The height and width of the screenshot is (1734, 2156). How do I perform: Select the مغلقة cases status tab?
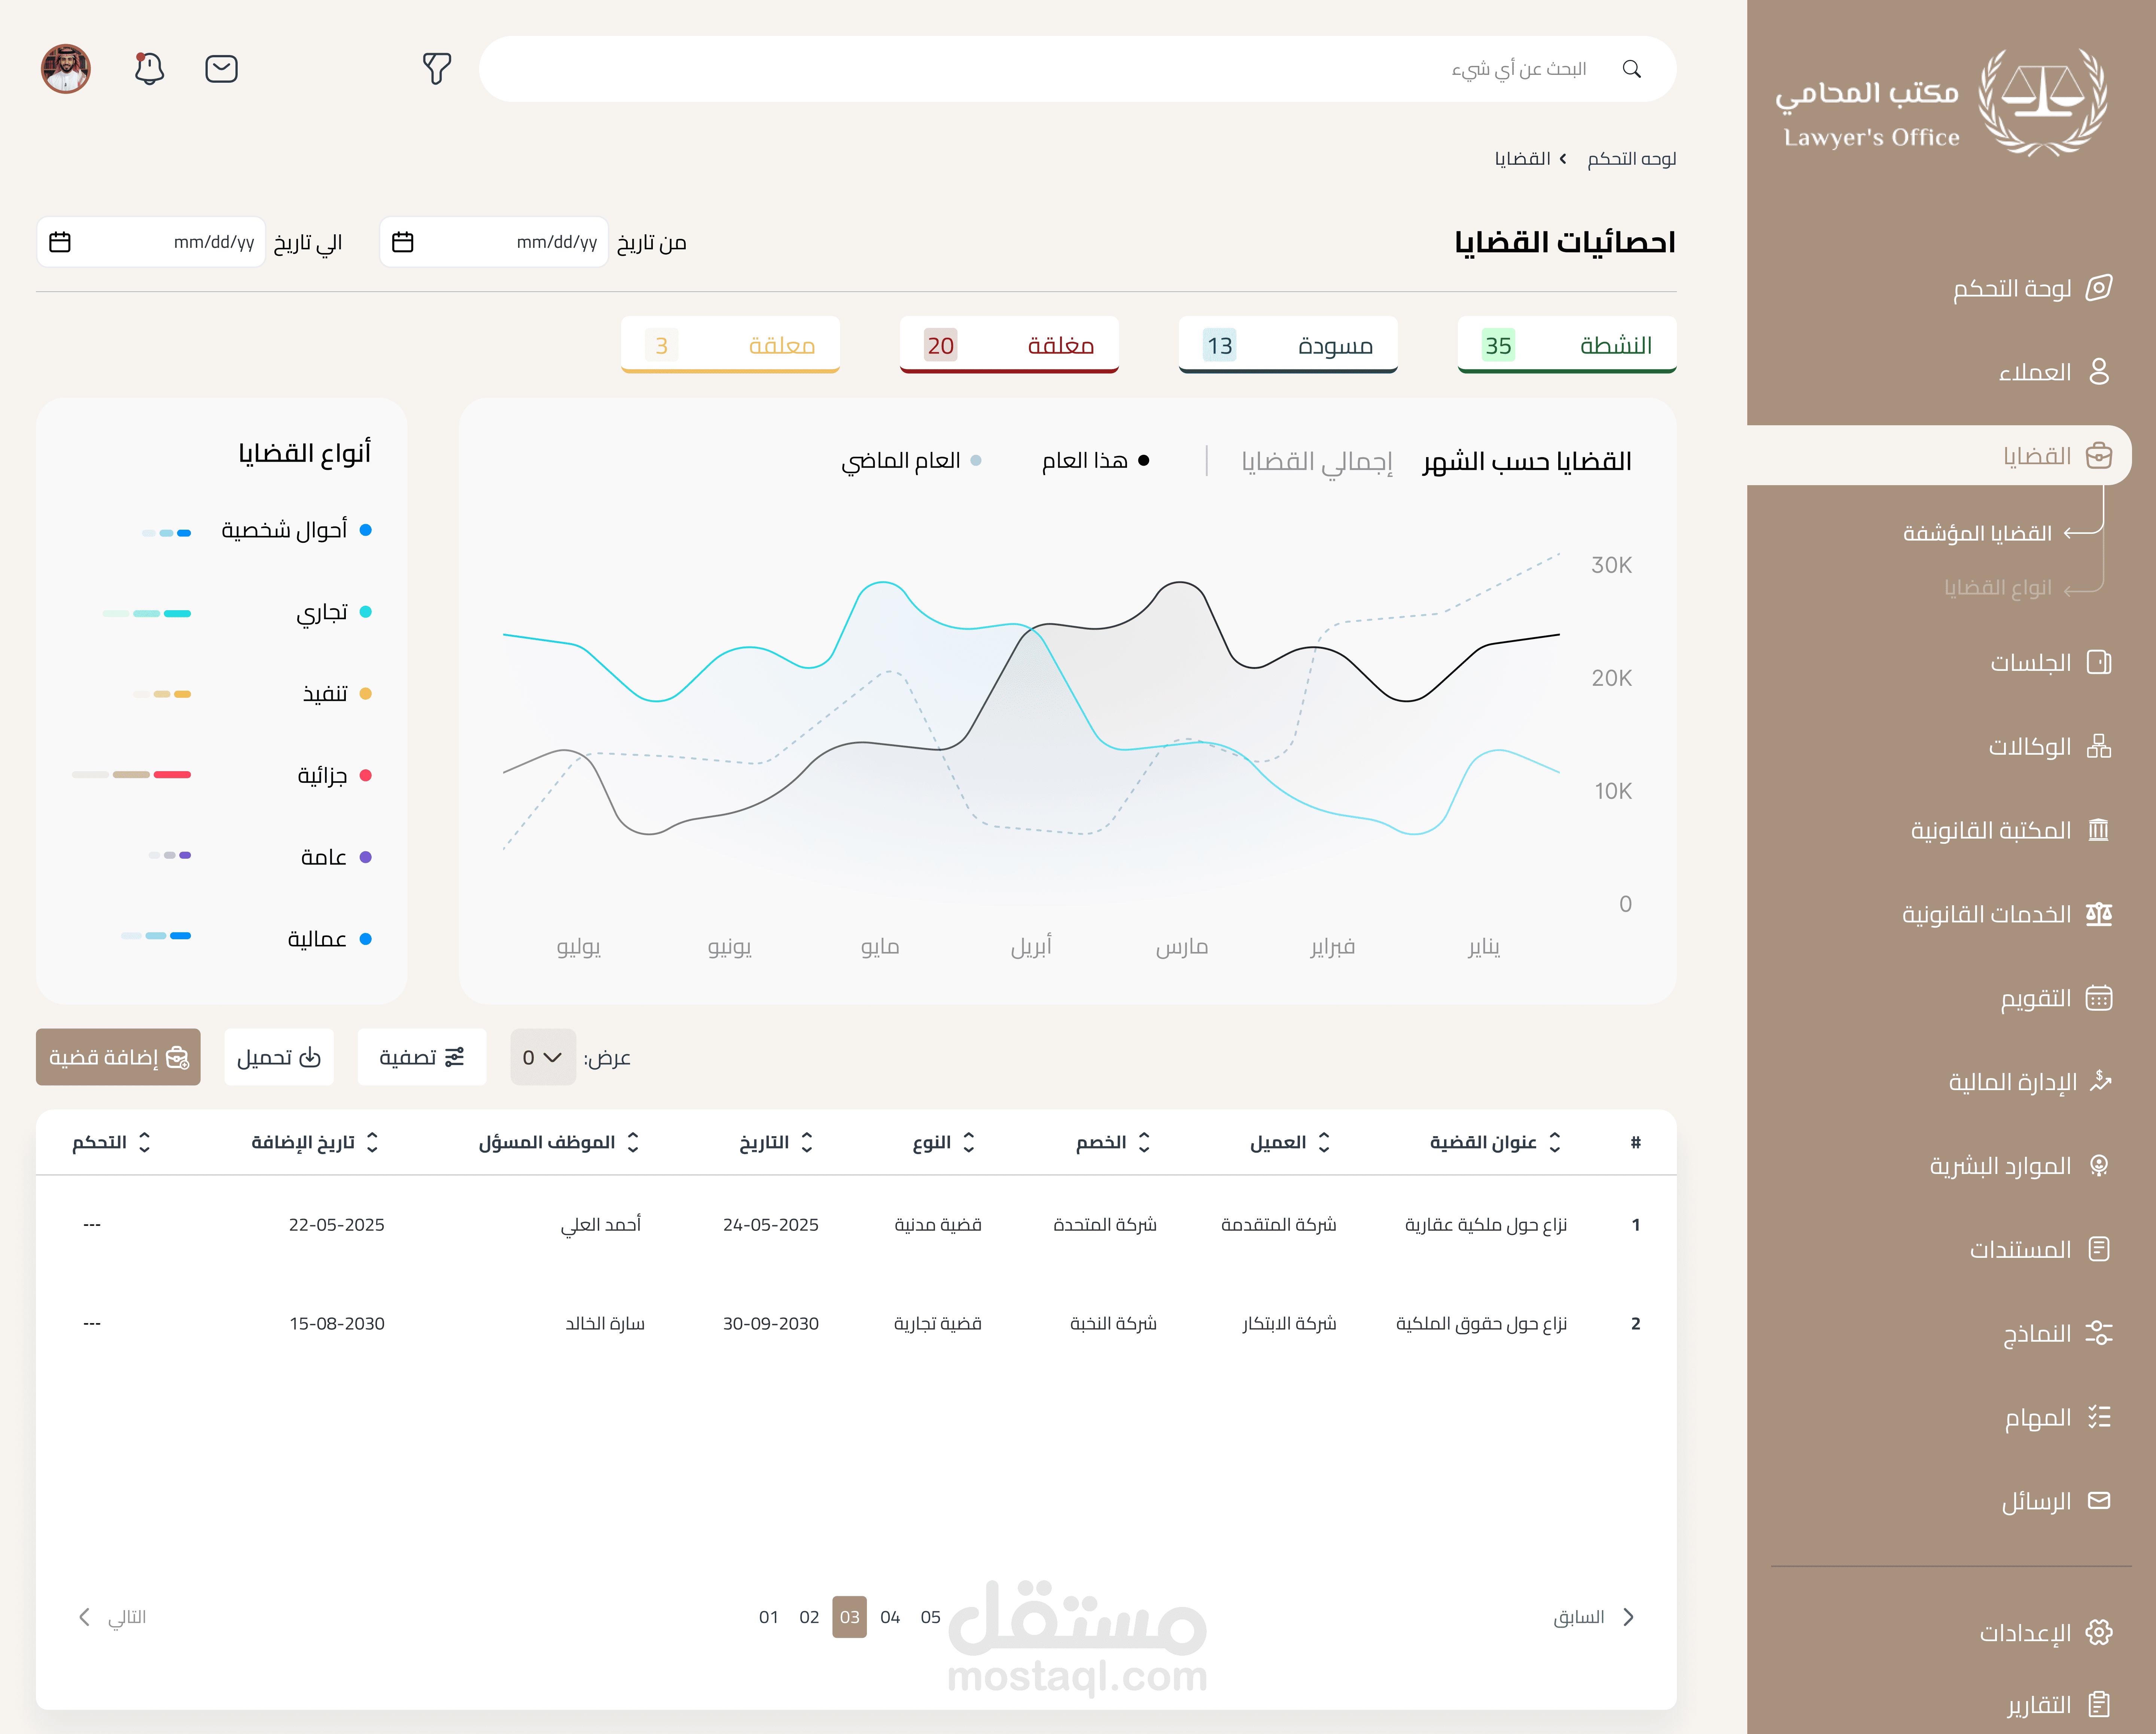1009,345
